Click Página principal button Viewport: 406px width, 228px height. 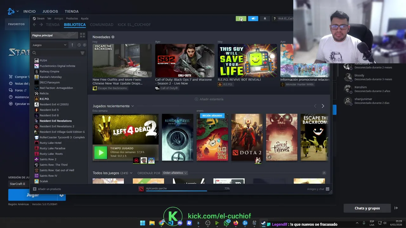coord(54,35)
